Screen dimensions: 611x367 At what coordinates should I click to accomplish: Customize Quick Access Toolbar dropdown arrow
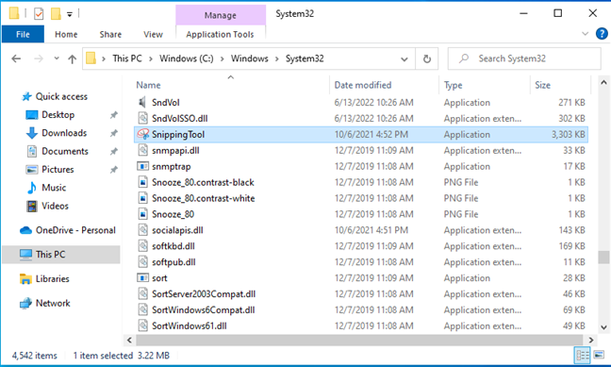coord(70,14)
